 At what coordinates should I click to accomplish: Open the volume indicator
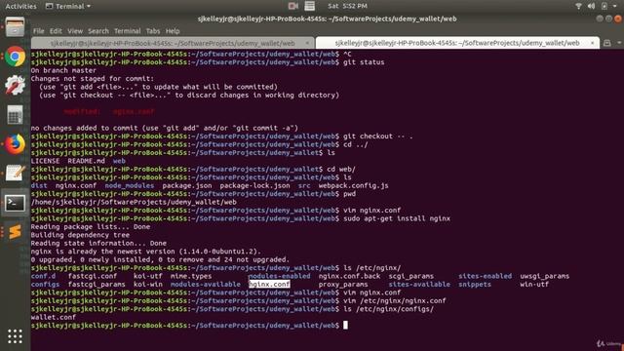[x=592, y=6]
